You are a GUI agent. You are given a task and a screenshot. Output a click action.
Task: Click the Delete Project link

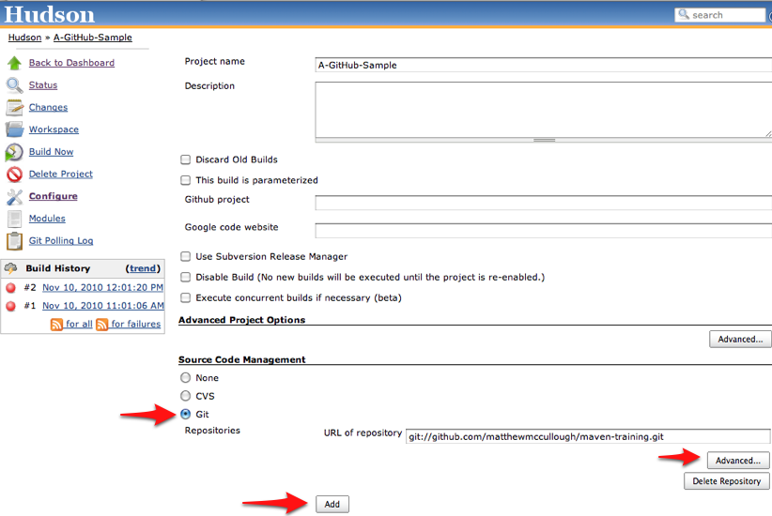click(x=60, y=175)
